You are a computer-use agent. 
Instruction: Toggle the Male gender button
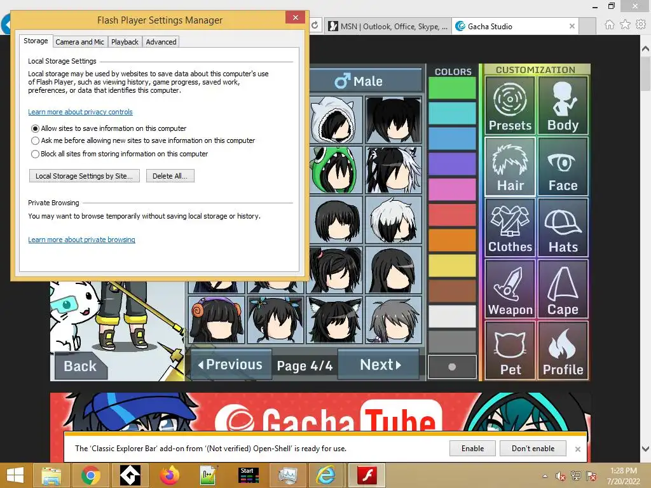(x=366, y=81)
